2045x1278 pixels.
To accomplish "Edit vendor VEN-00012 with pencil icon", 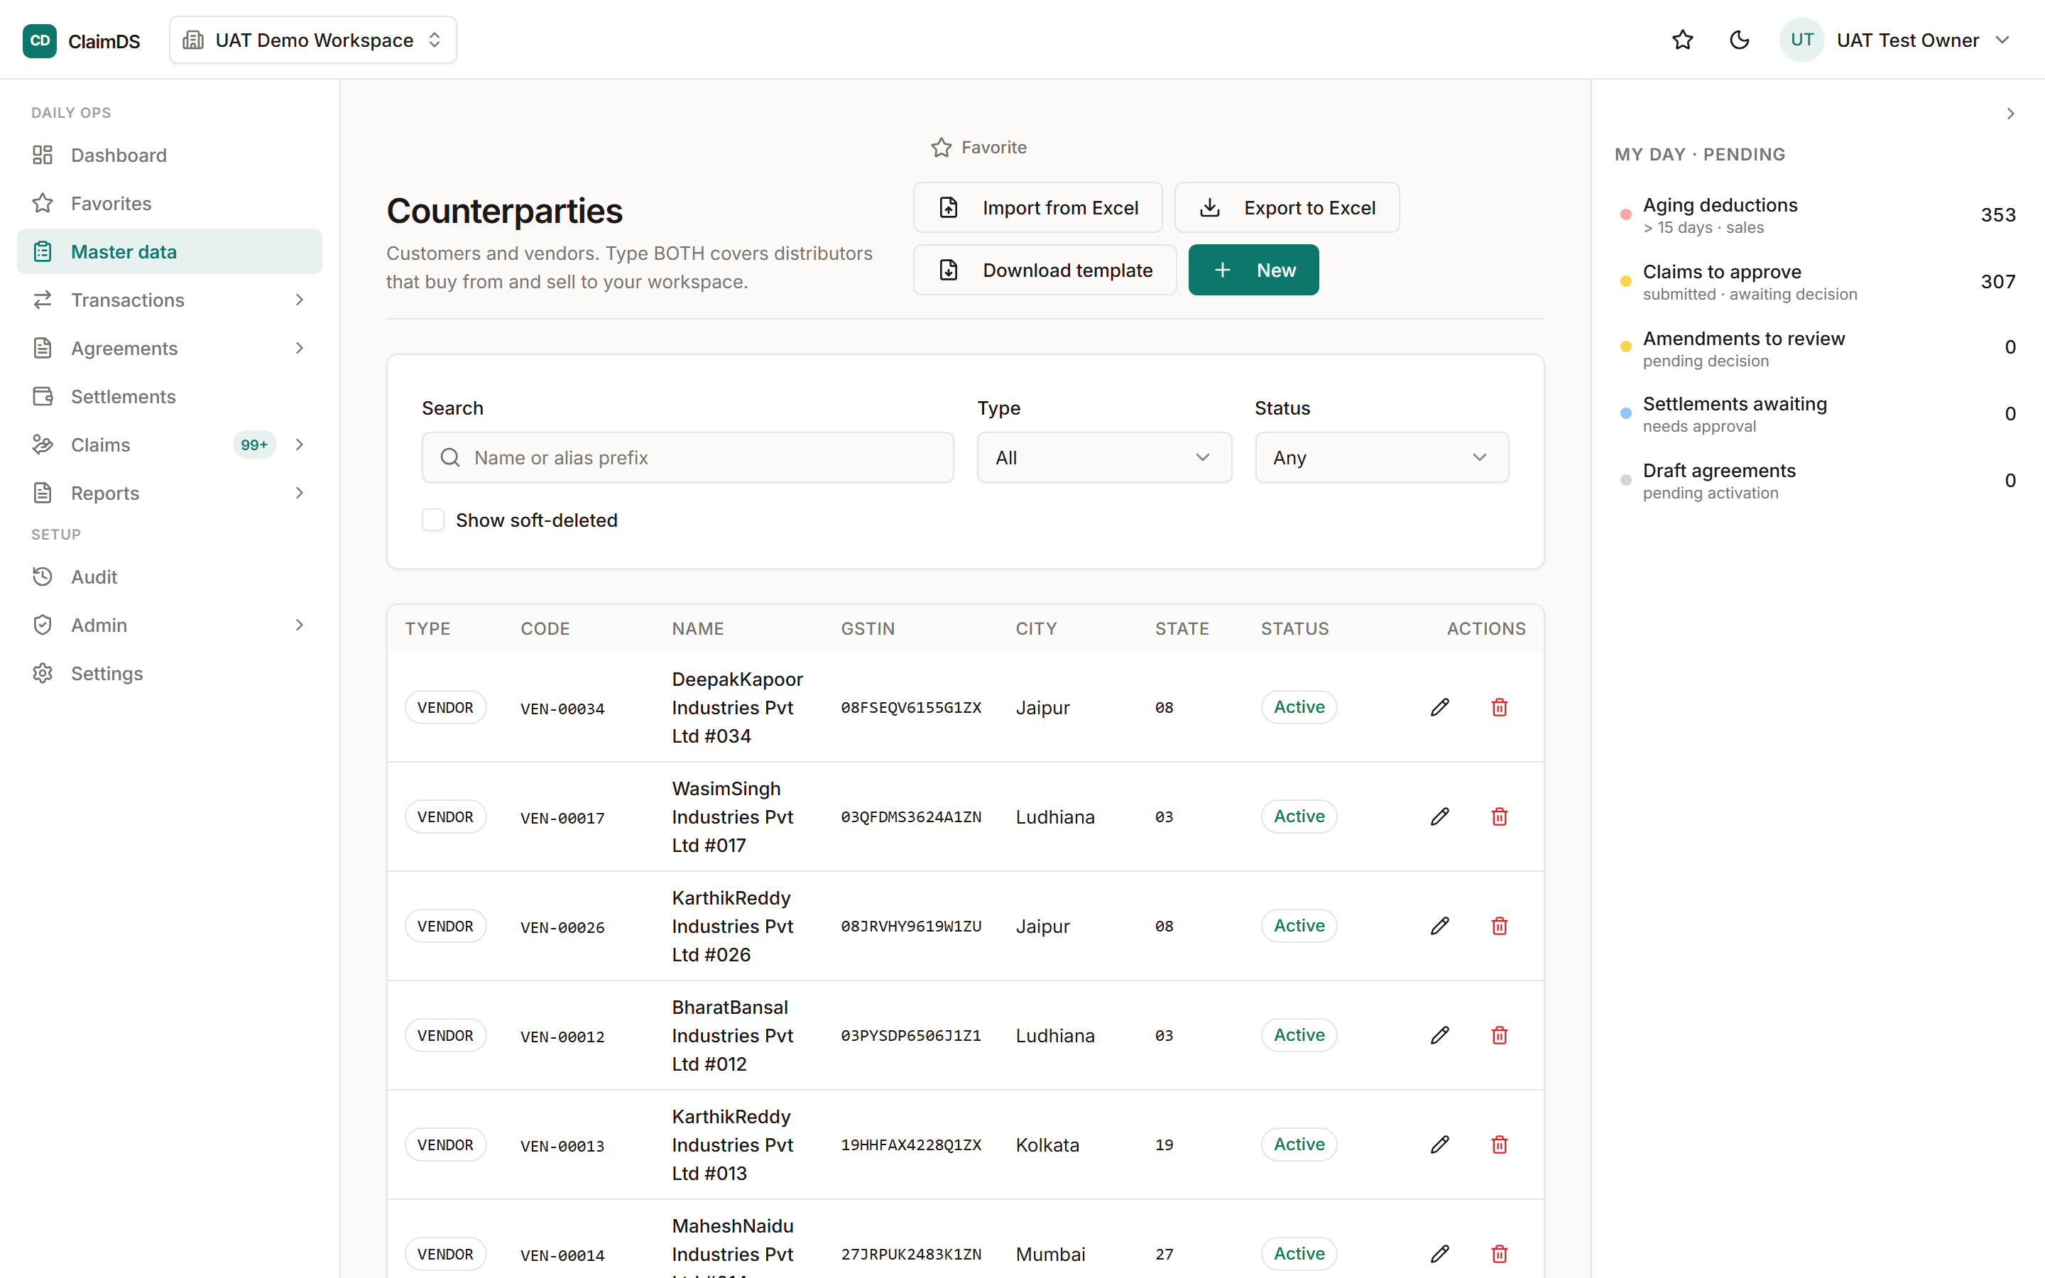I will tap(1440, 1035).
